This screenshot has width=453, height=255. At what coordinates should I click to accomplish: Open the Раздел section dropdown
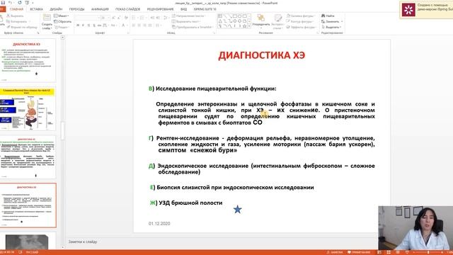coord(62,27)
